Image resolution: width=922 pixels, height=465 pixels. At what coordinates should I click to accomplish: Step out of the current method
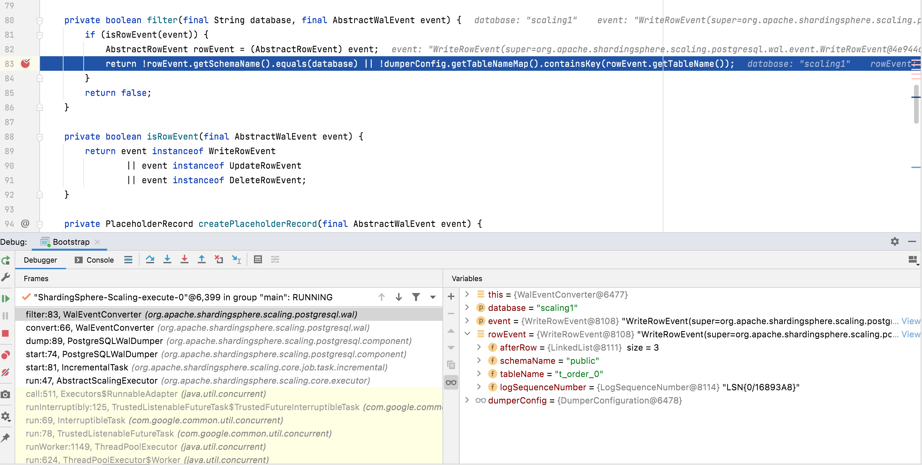click(201, 260)
